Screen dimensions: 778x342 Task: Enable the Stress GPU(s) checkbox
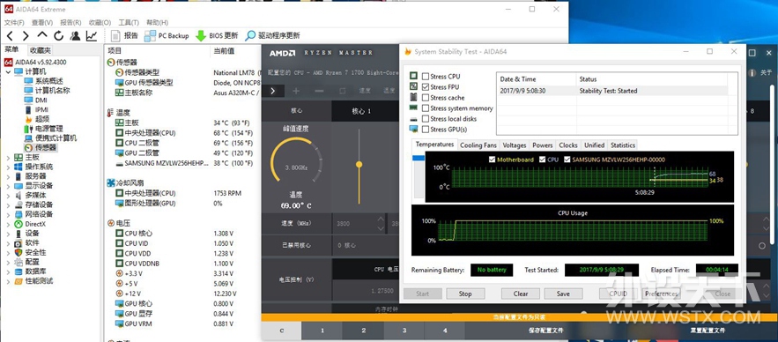426,129
